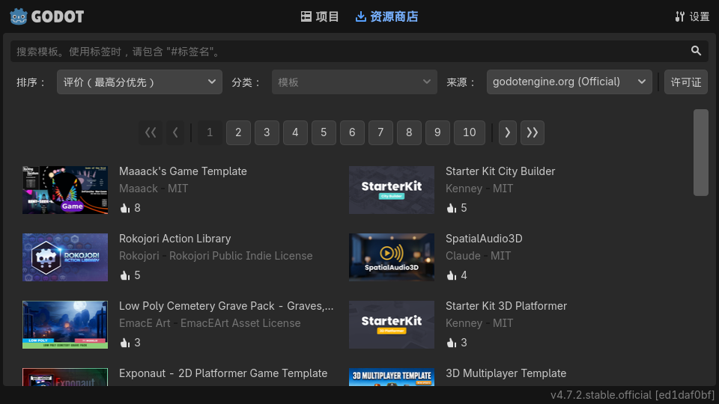This screenshot has width=719, height=404.
Task: Select page 3
Action: [x=267, y=133]
